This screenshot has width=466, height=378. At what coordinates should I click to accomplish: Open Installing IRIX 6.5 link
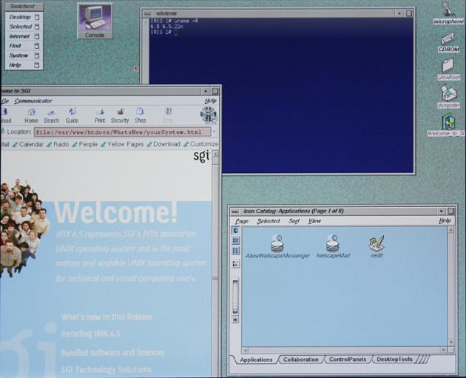[90, 334]
